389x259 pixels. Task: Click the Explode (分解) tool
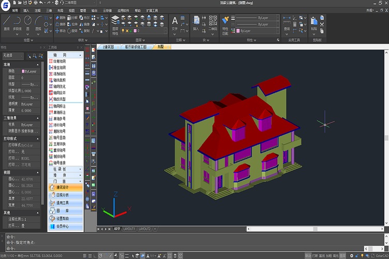pyautogui.click(x=72, y=18)
